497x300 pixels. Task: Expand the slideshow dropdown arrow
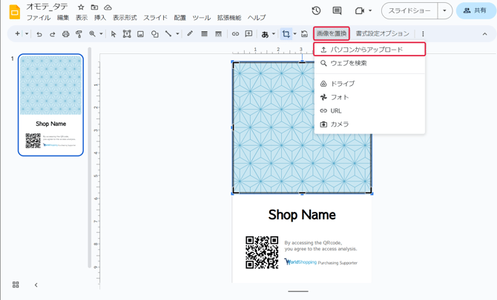point(444,11)
